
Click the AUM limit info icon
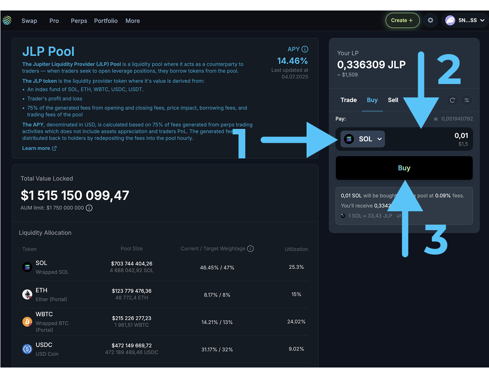pos(89,208)
